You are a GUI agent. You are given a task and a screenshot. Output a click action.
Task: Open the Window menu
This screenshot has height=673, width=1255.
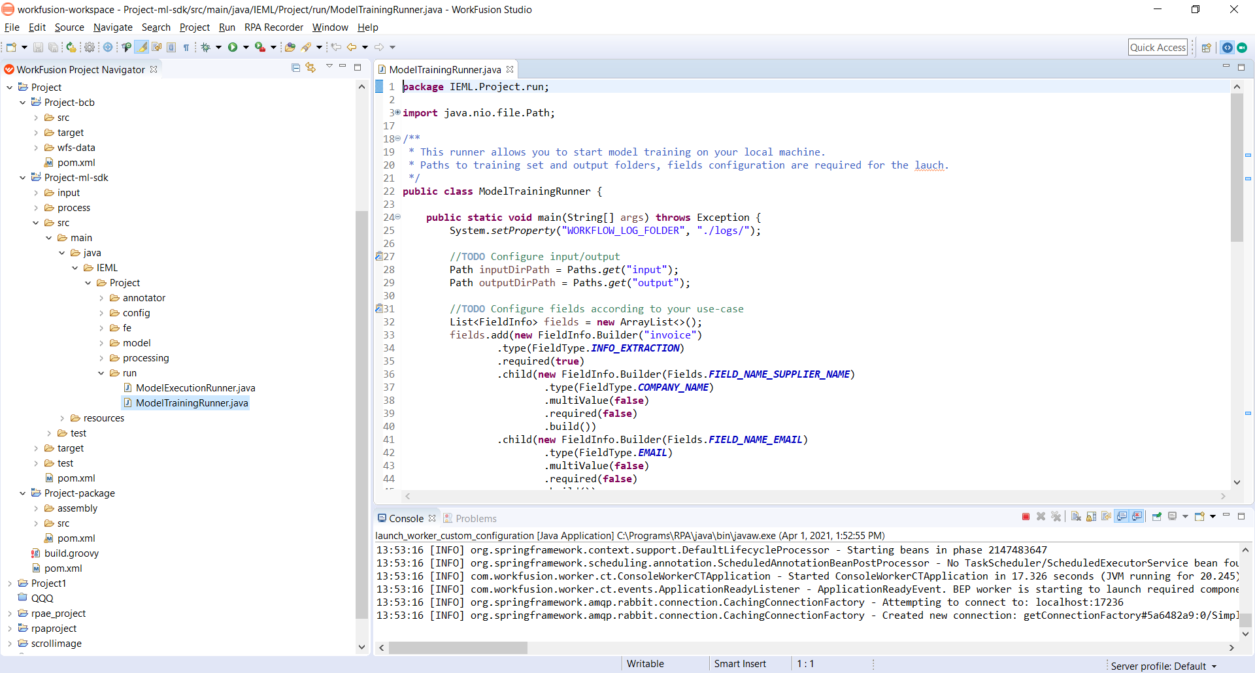(330, 27)
